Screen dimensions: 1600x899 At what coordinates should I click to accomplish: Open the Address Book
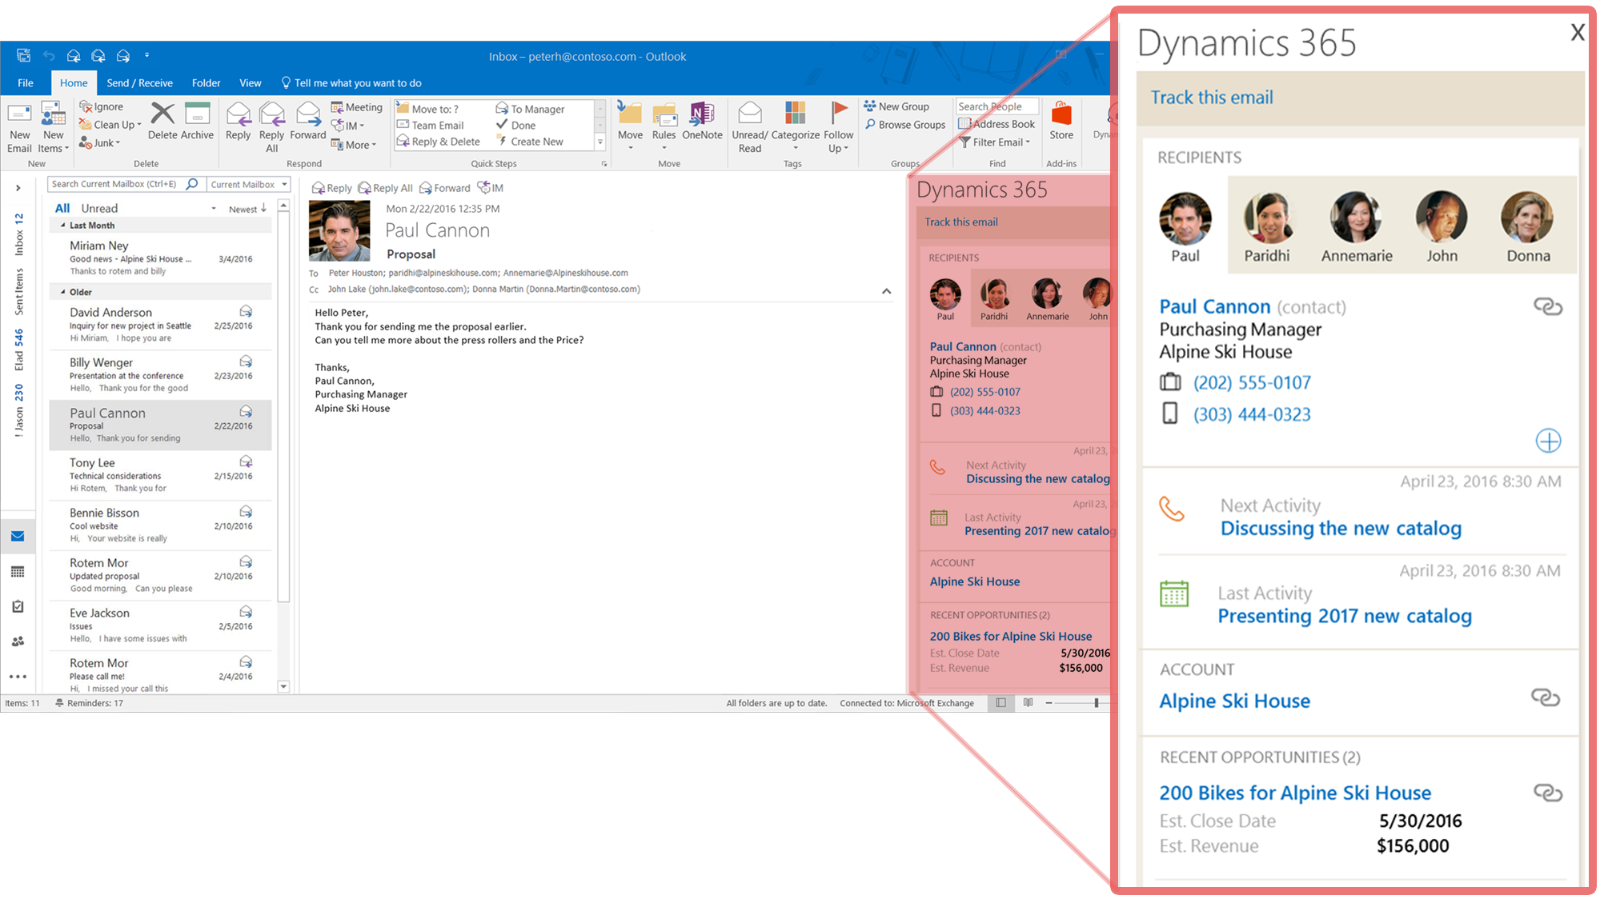996,124
